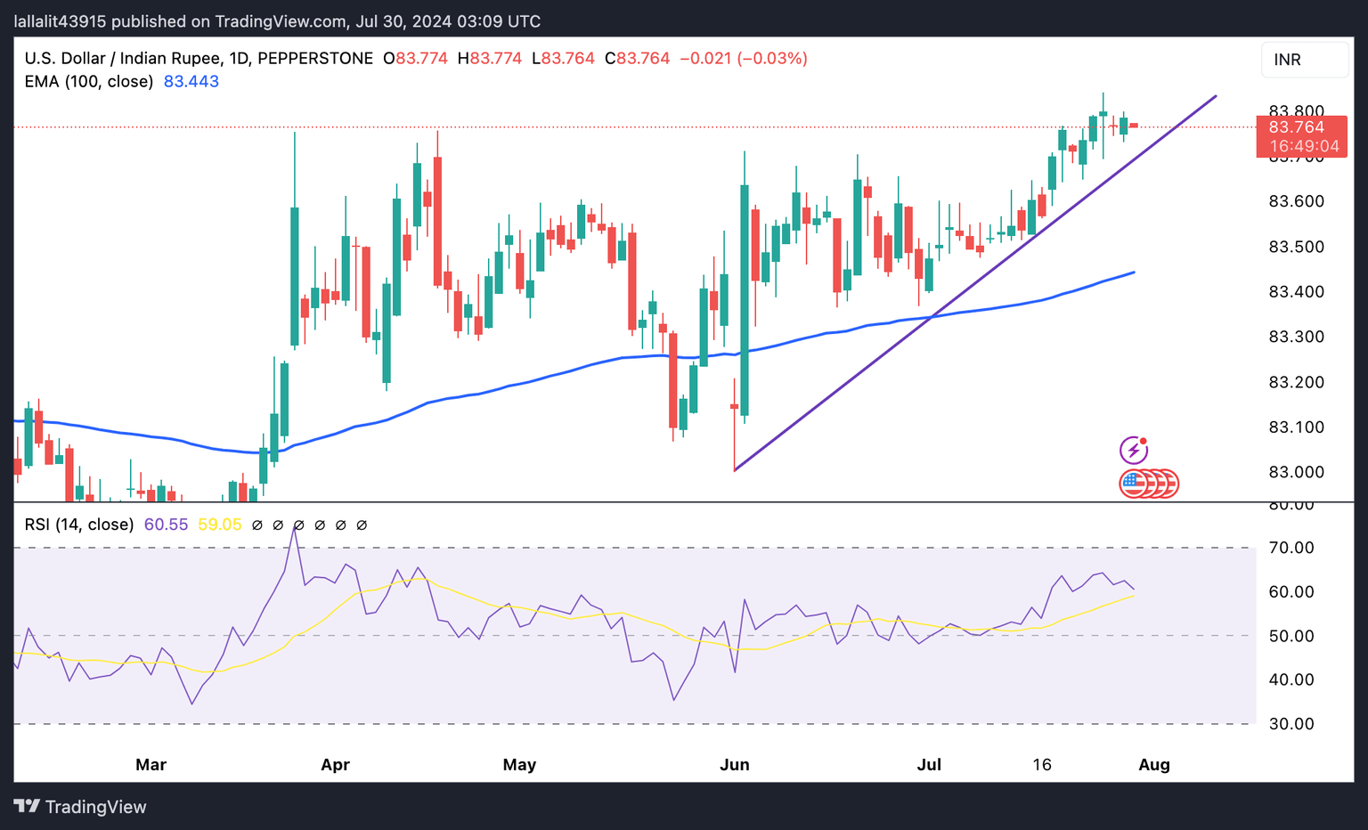The image size is (1368, 830).
Task: Click the purple lightning bolt news icon
Action: pyautogui.click(x=1133, y=450)
